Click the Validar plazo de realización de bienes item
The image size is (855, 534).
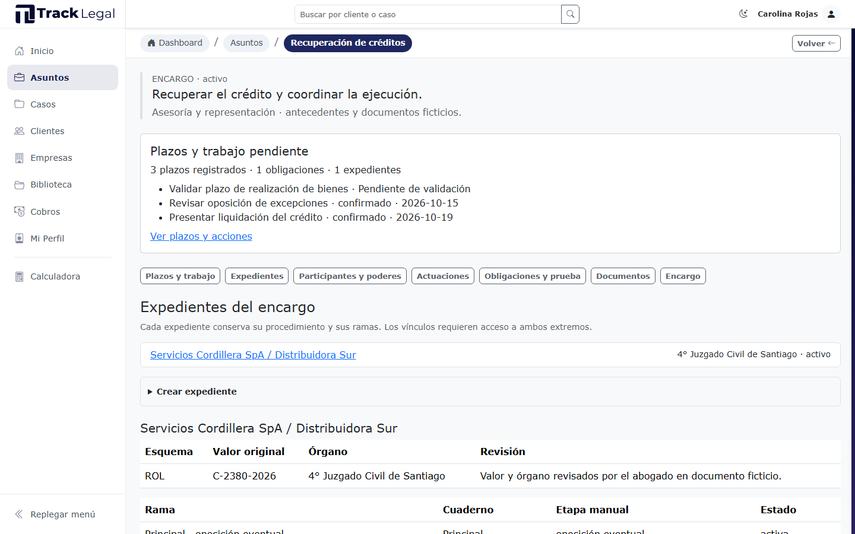pyautogui.click(x=319, y=189)
